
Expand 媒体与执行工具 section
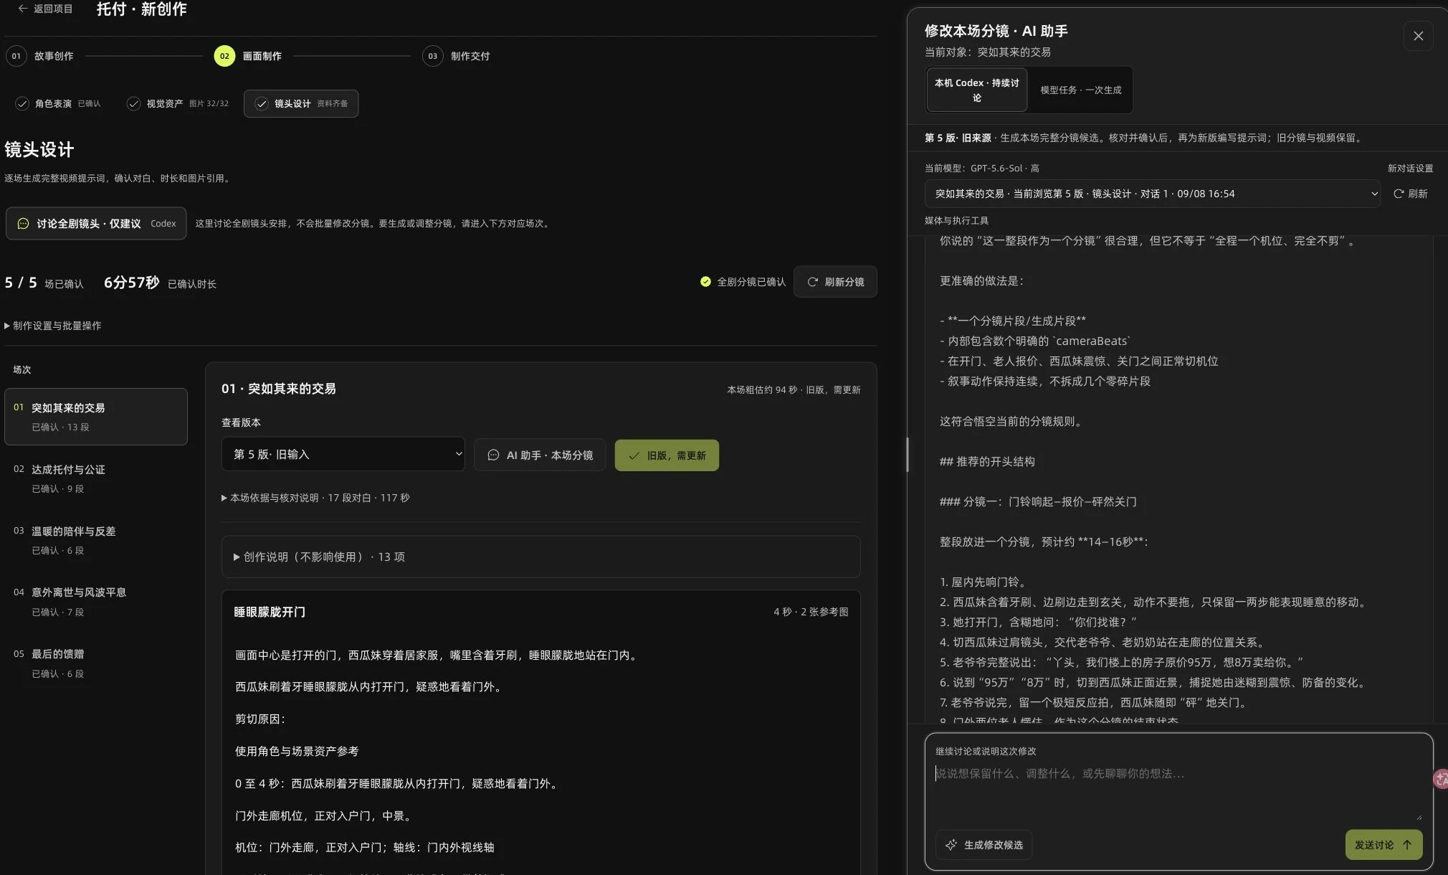click(x=956, y=221)
